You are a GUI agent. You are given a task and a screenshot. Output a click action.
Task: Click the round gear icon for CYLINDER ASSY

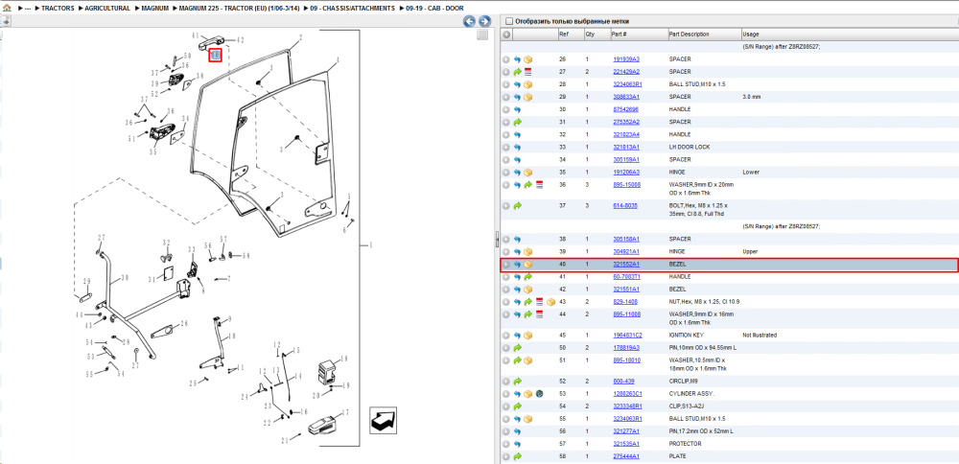click(x=539, y=394)
